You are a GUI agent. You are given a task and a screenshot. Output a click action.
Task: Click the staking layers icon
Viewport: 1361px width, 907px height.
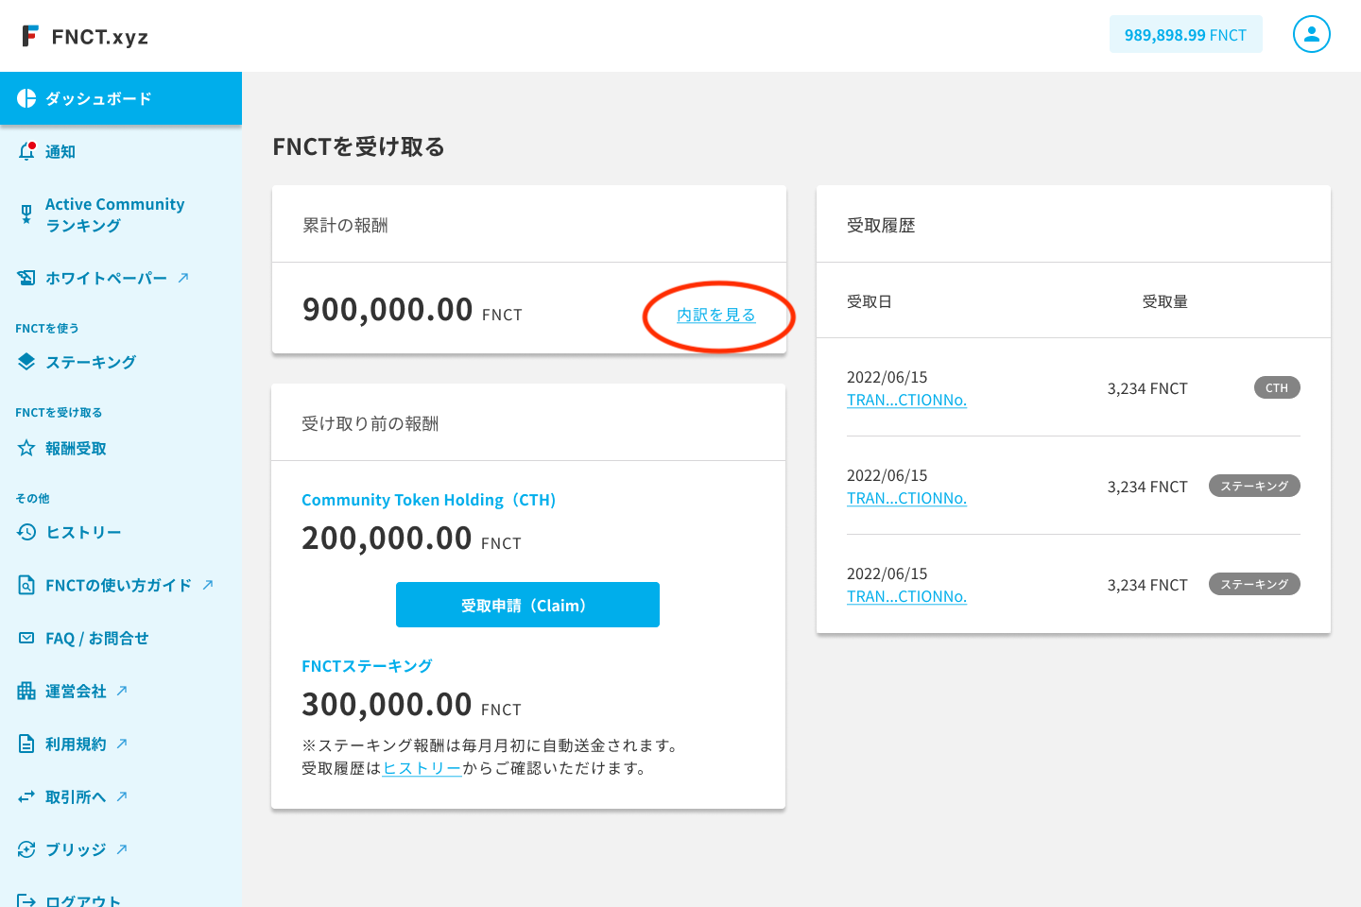pyautogui.click(x=26, y=362)
